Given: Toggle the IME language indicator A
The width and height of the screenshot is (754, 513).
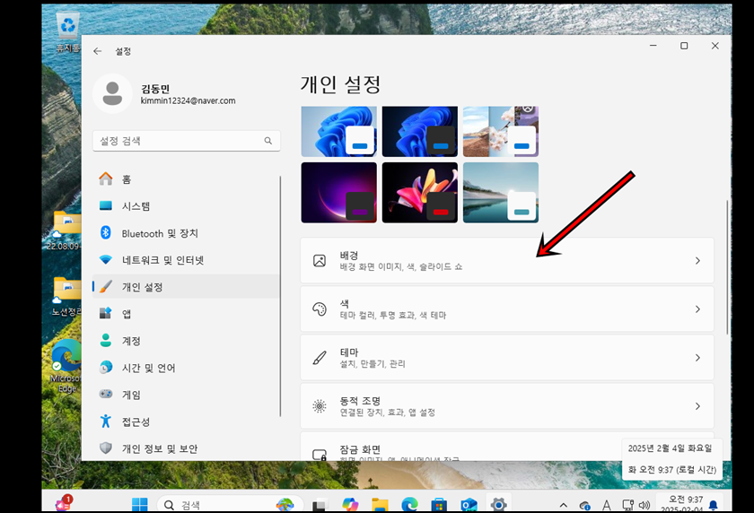Looking at the screenshot, I should (607, 505).
